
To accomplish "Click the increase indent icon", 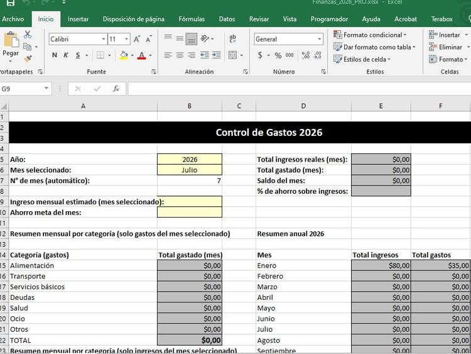I will (x=216, y=55).
